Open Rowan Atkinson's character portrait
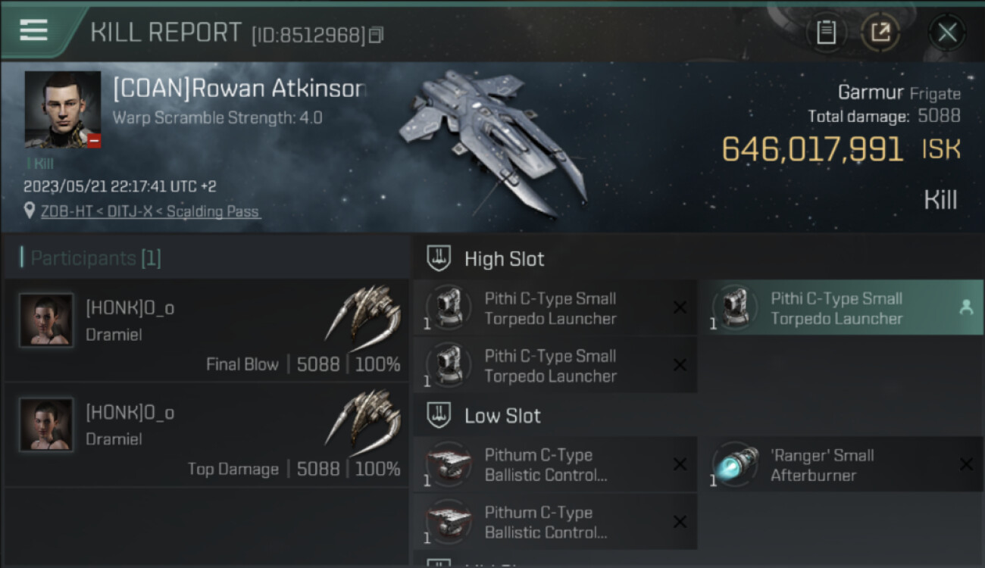The width and height of the screenshot is (985, 568). tap(63, 109)
